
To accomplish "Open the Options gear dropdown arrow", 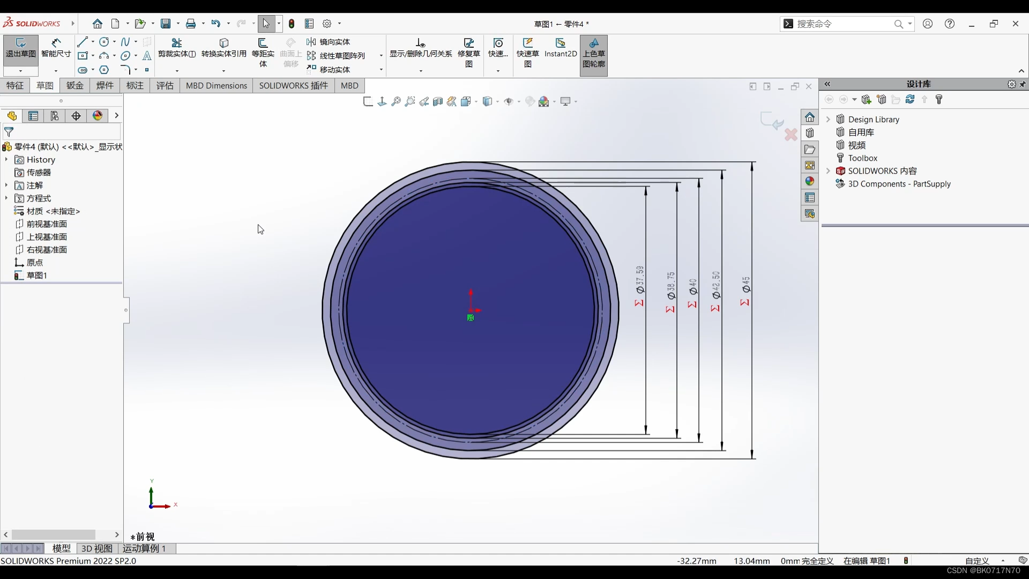I will click(339, 24).
